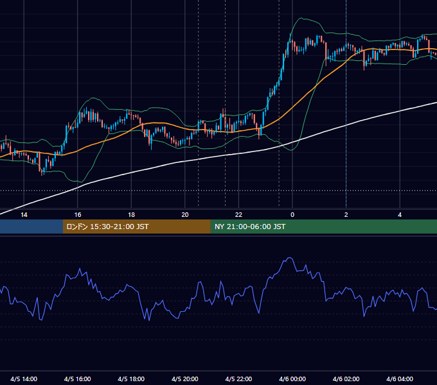
Task: Click the 4/5 22:00 date label
Action: 238,379
